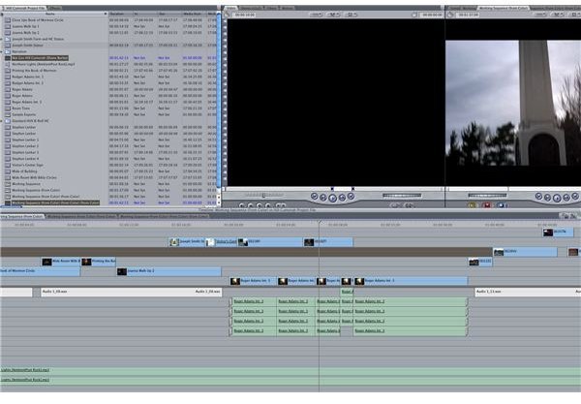Select Joanna Walk Up 2 clip in Timeline
This screenshot has height=404, width=581.
click(x=169, y=271)
